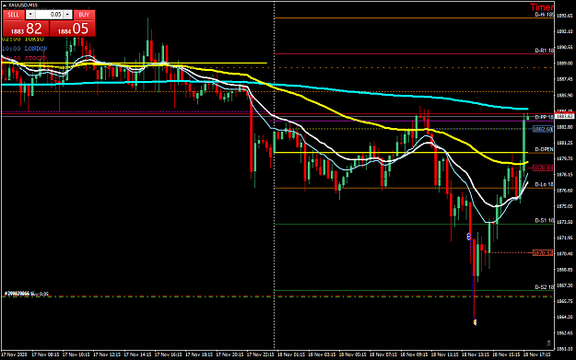
Task: Click the sell price tile showing 1883 82
Action: click(x=26, y=29)
